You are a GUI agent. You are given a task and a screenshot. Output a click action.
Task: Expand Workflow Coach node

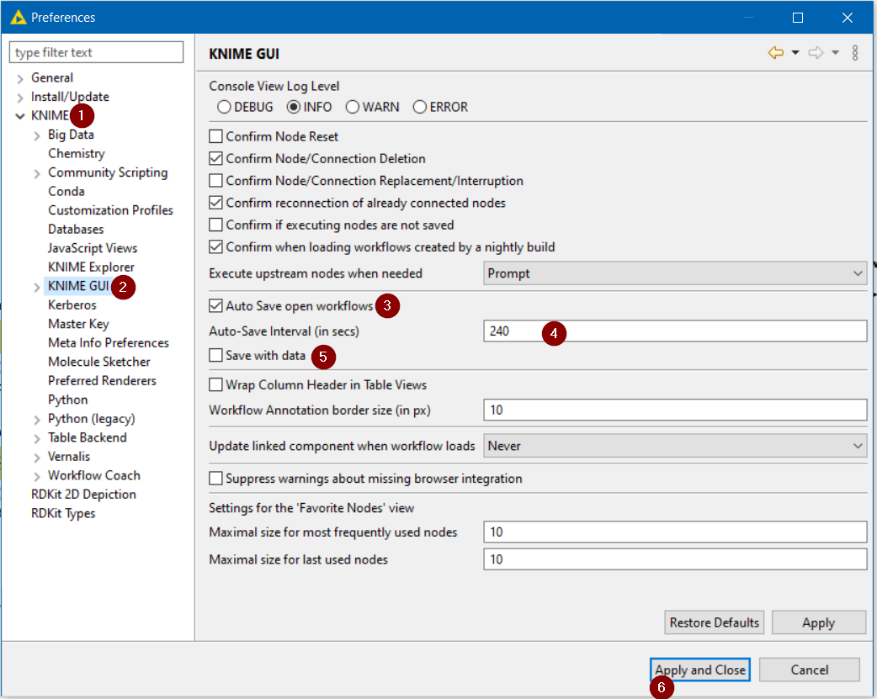37,476
